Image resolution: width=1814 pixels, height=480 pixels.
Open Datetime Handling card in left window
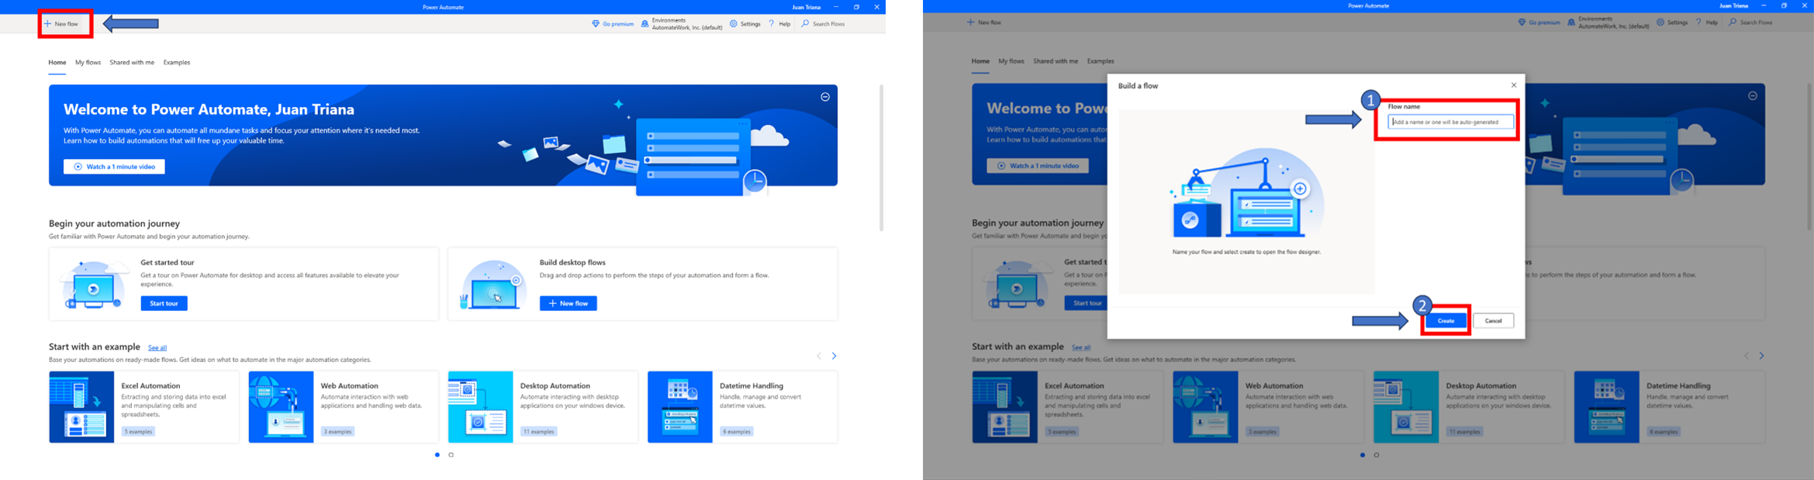click(742, 407)
